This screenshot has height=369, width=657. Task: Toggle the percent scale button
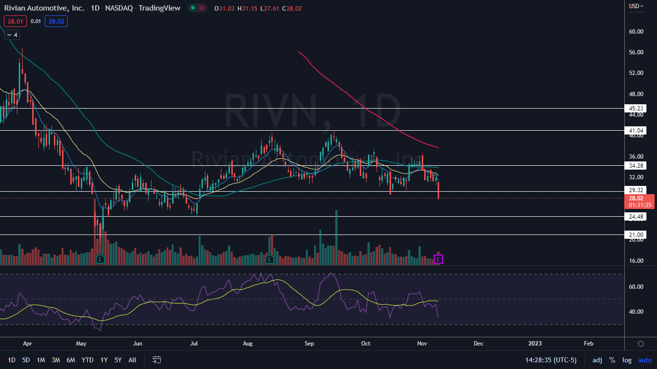point(612,360)
